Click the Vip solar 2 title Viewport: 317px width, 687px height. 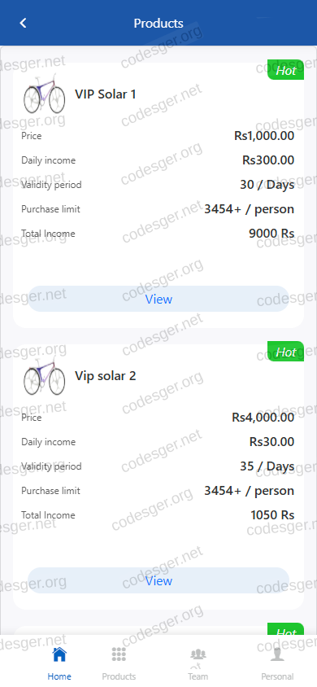[106, 376]
